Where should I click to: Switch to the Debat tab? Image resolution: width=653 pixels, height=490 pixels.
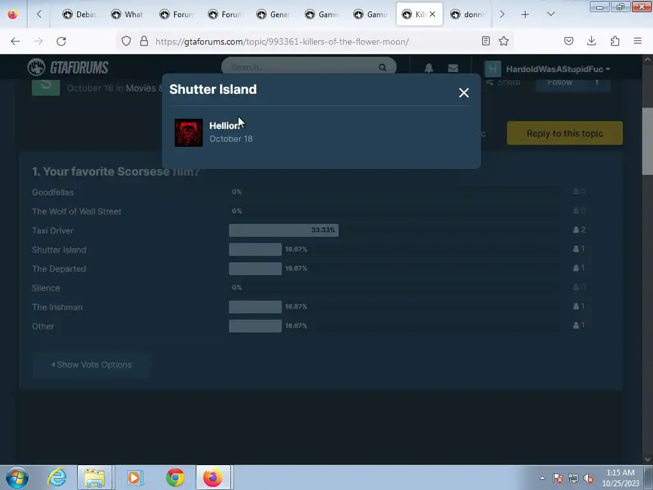tap(79, 15)
